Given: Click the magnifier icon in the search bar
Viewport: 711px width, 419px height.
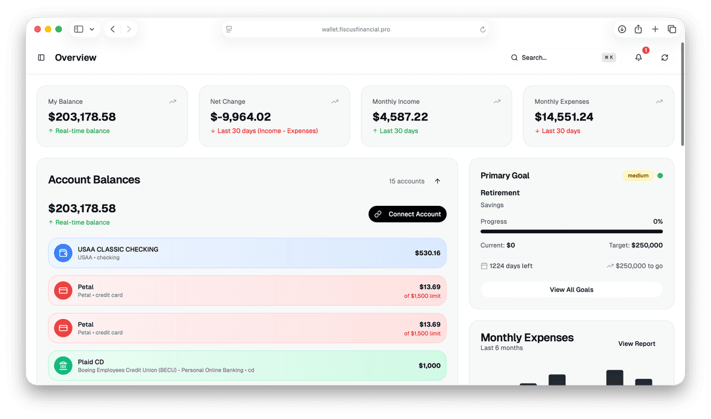Looking at the screenshot, I should 514,57.
